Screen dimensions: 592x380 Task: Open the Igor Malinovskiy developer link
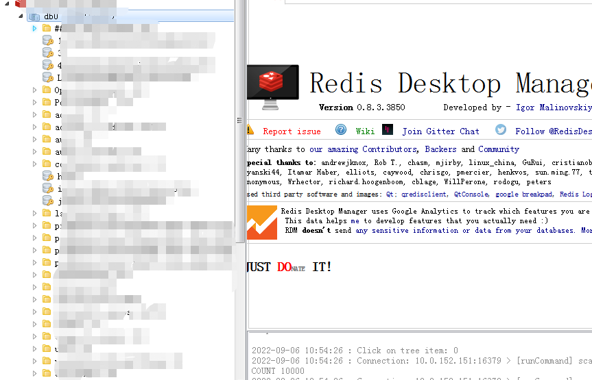click(554, 107)
